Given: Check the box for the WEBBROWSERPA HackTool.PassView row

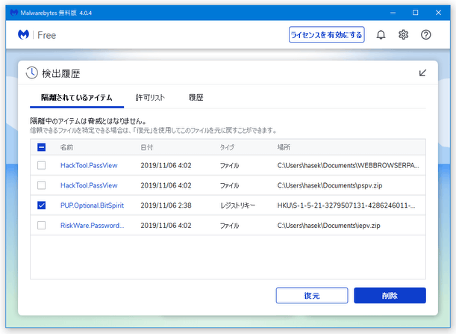Looking at the screenshot, I should (41, 165).
